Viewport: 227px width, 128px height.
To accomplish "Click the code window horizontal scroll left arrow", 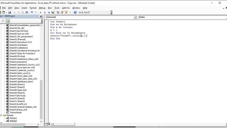I will (52, 124).
